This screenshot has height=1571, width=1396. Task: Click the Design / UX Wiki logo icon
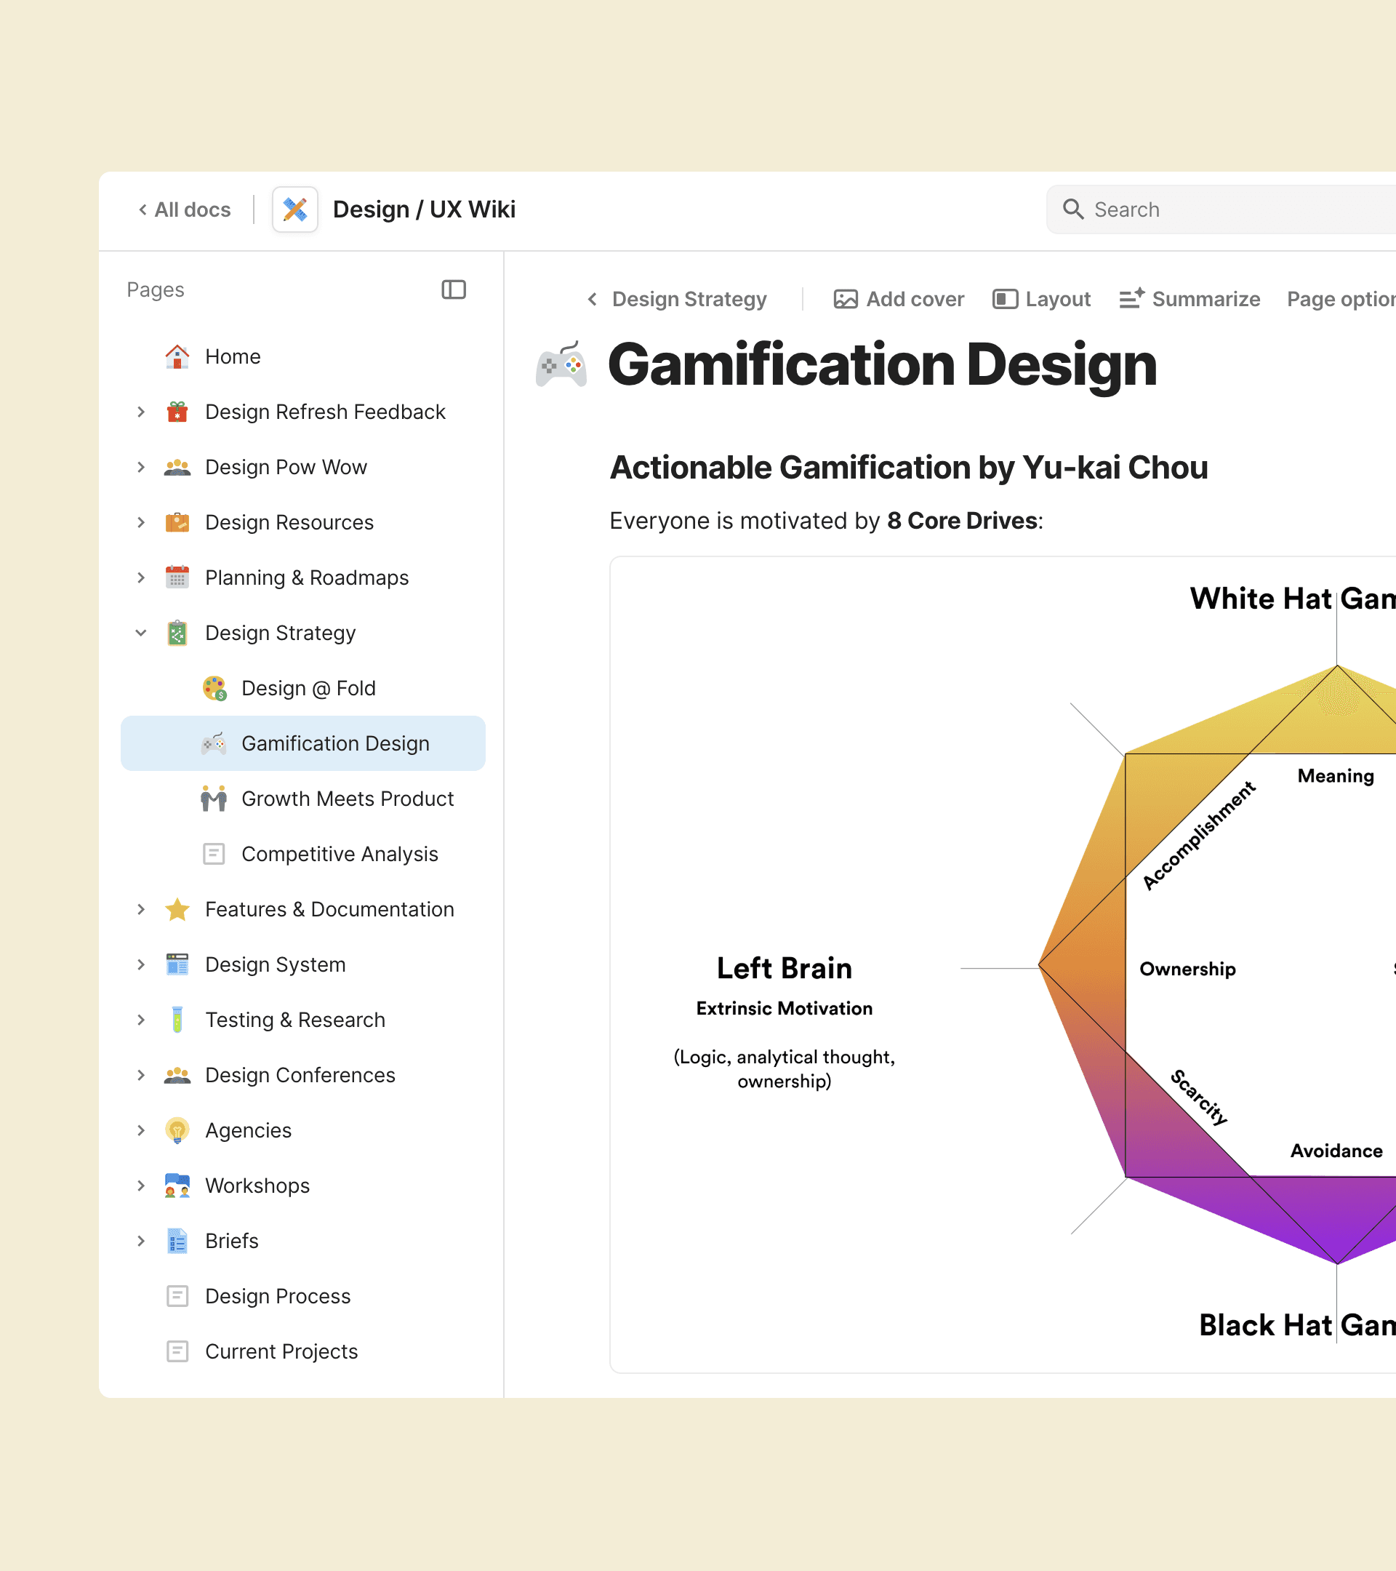point(295,209)
